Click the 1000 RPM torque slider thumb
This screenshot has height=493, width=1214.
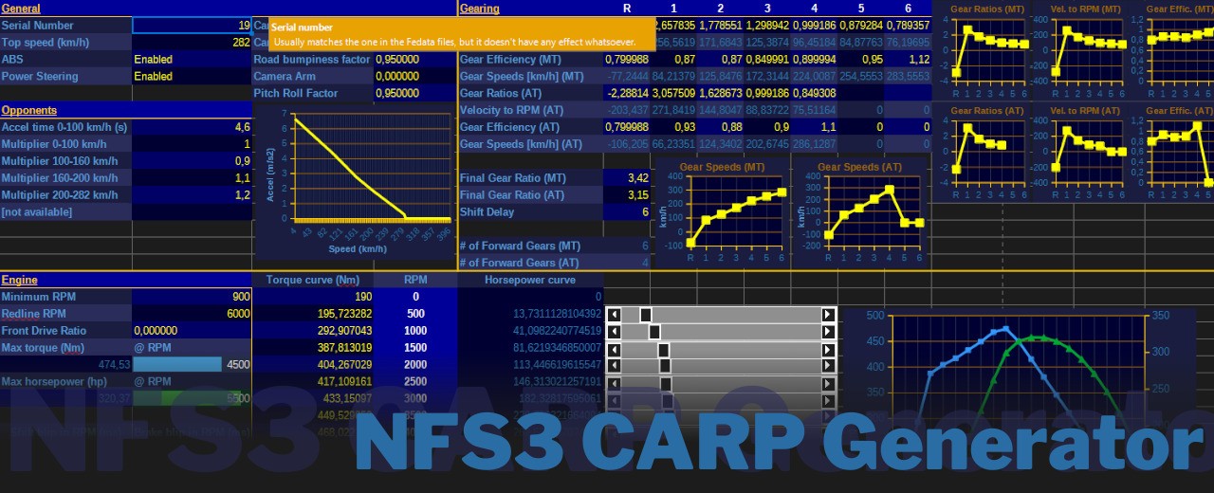click(x=654, y=332)
